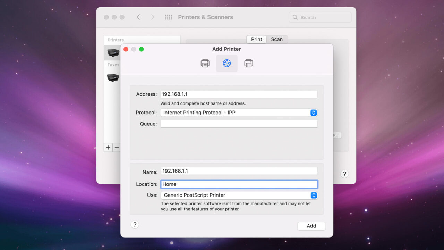Expand the Use driver dropdown
Image resolution: width=444 pixels, height=250 pixels.
(x=239, y=195)
